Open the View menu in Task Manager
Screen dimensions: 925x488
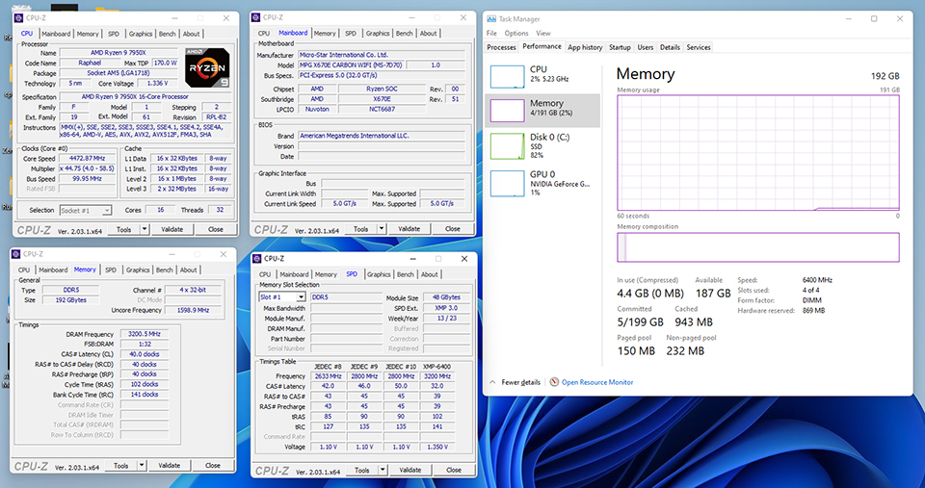click(543, 33)
